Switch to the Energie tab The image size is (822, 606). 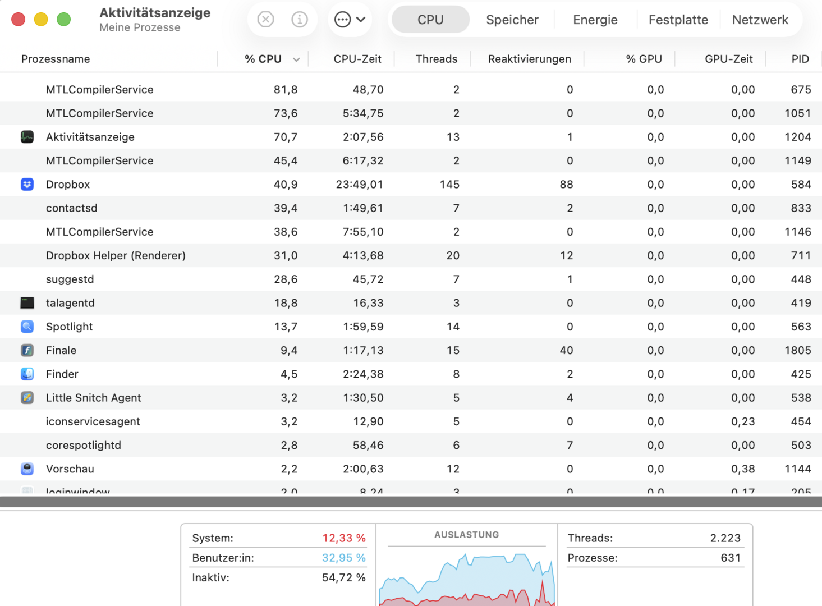[x=595, y=20]
